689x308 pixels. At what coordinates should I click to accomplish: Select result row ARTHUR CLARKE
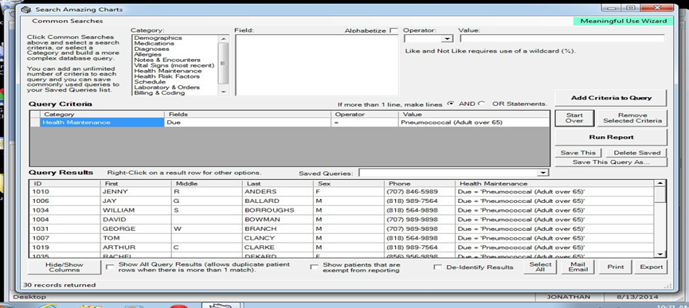click(342, 247)
